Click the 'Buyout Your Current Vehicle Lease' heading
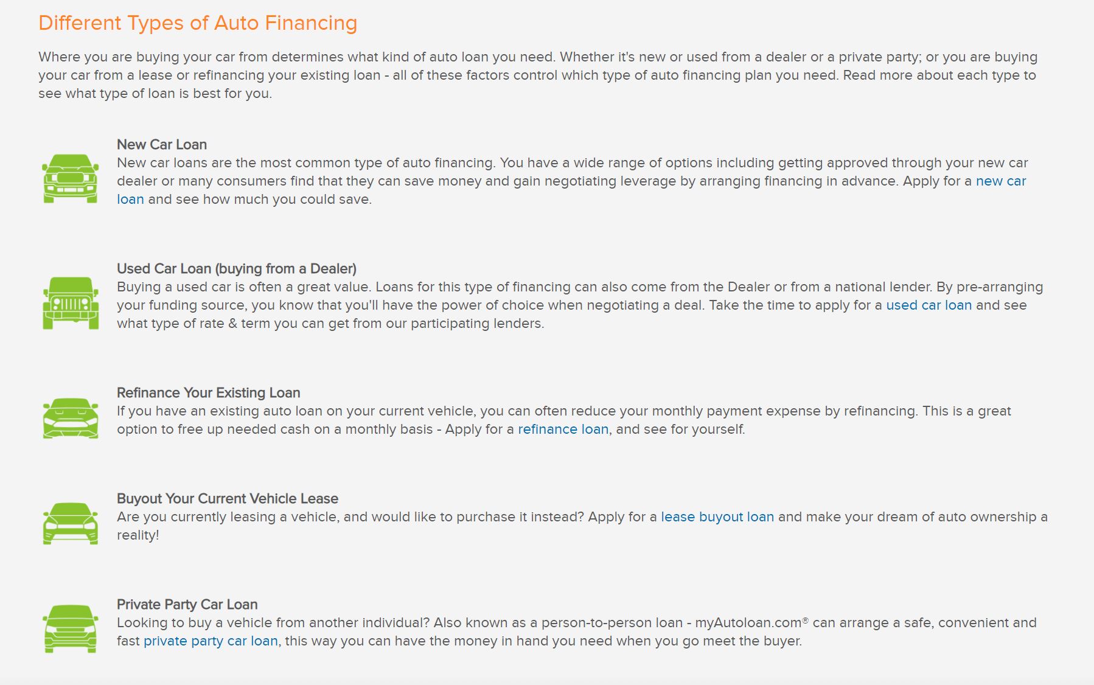This screenshot has height=685, width=1094. click(228, 499)
